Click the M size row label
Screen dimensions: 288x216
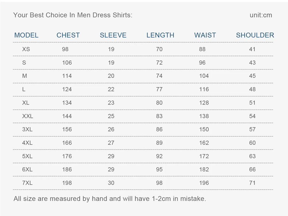tap(24, 76)
